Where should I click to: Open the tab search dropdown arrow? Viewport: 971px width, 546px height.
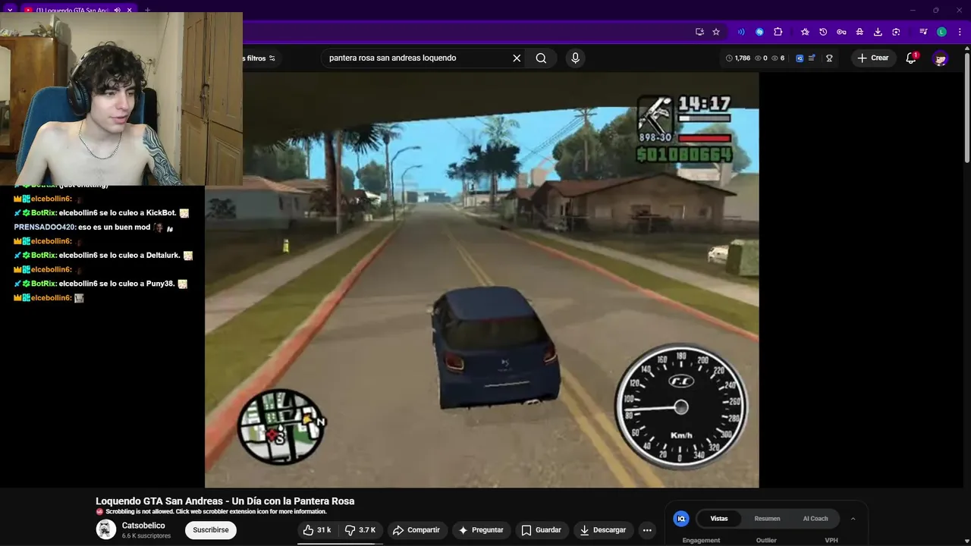coord(10,10)
